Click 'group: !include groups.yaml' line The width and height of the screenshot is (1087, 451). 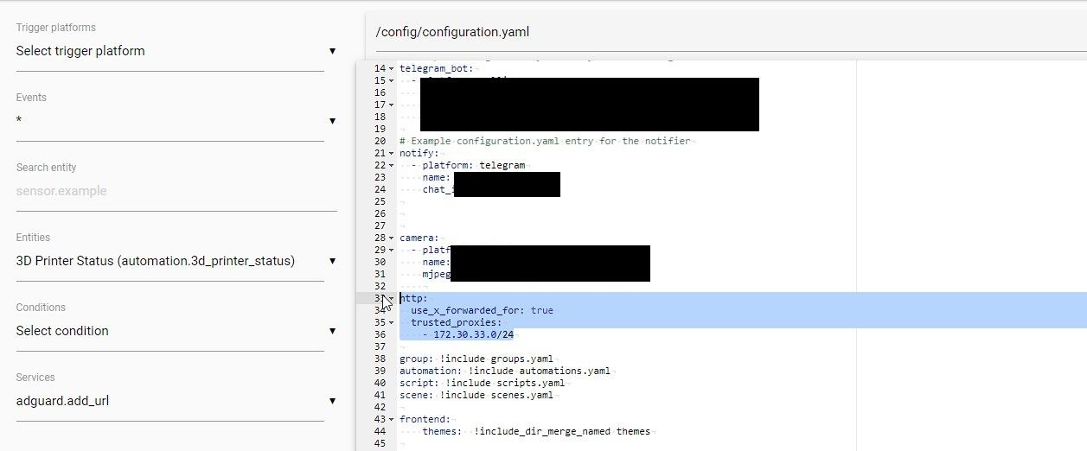pos(476,359)
